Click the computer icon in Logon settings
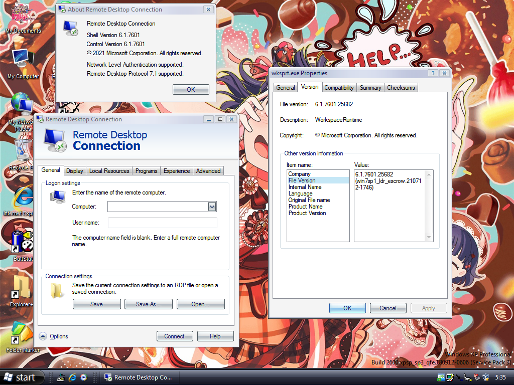This screenshot has width=514, height=385. point(58,197)
